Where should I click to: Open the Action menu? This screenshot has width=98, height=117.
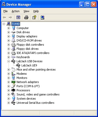pyautogui.click(x=15, y=11)
